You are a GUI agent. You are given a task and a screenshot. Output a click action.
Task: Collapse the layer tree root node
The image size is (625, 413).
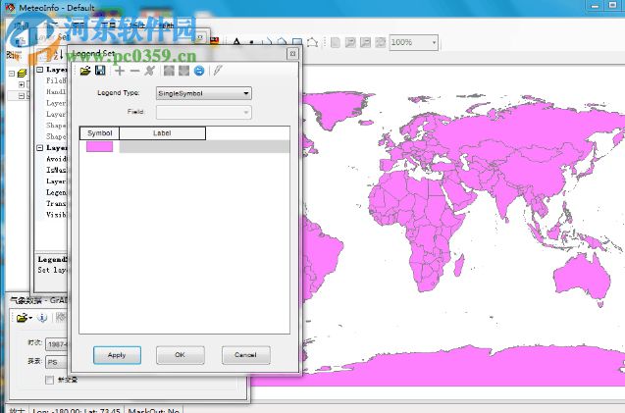click(x=12, y=74)
